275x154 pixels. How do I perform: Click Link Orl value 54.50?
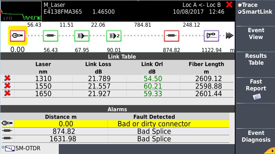[x=153, y=79]
